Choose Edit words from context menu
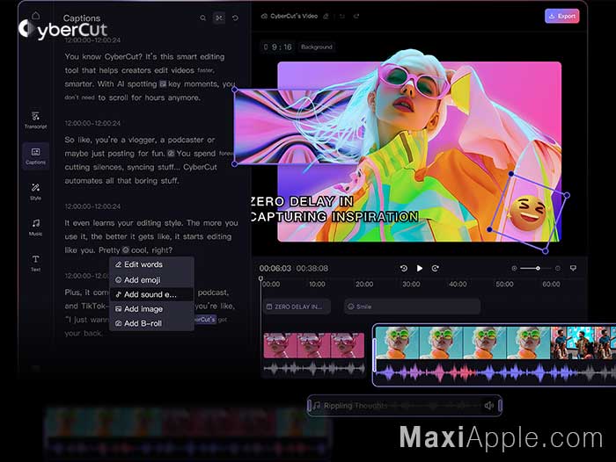Screen dimensions: 616x462 tap(151, 264)
